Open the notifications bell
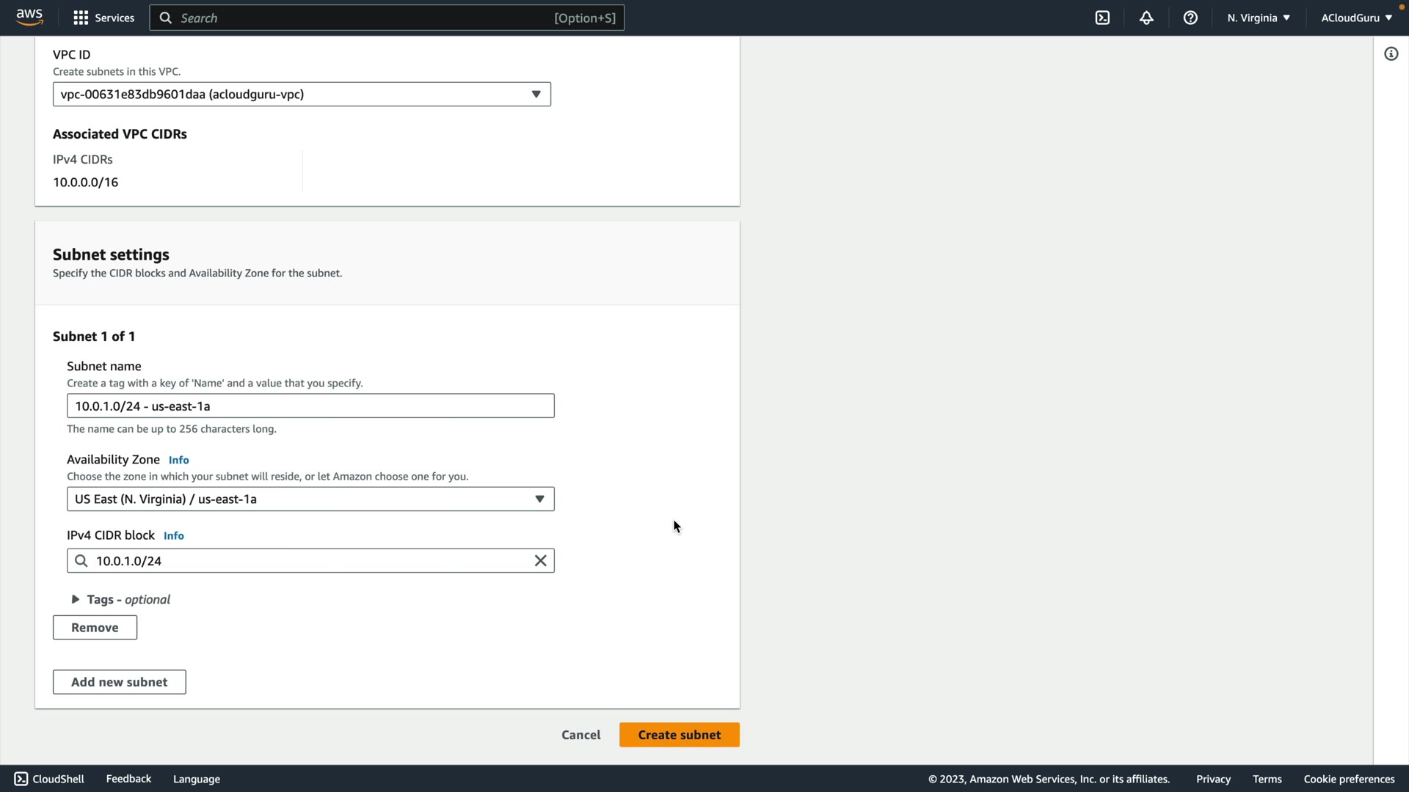Image resolution: width=1409 pixels, height=792 pixels. [1146, 18]
